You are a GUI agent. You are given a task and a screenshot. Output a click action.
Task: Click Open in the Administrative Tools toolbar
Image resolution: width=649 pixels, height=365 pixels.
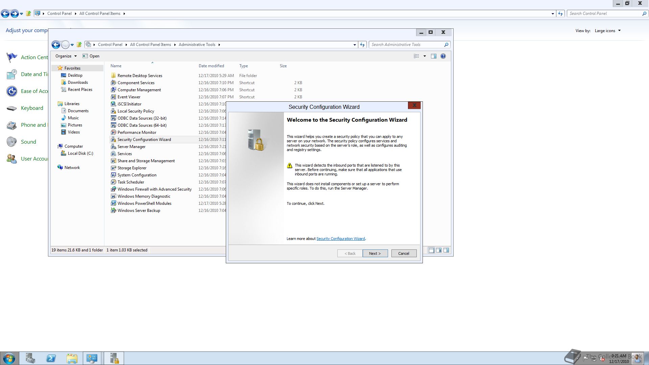[x=91, y=56]
